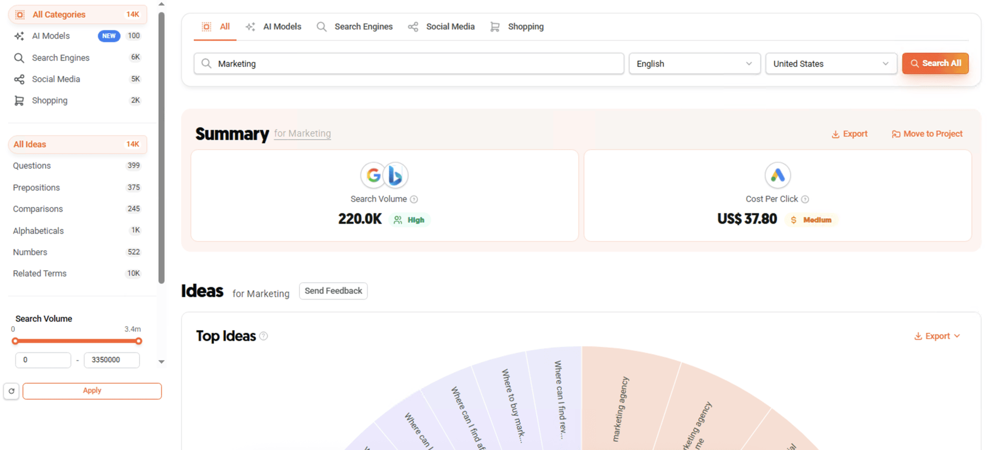Click the Bing logo icon
989x450 pixels.
[396, 175]
